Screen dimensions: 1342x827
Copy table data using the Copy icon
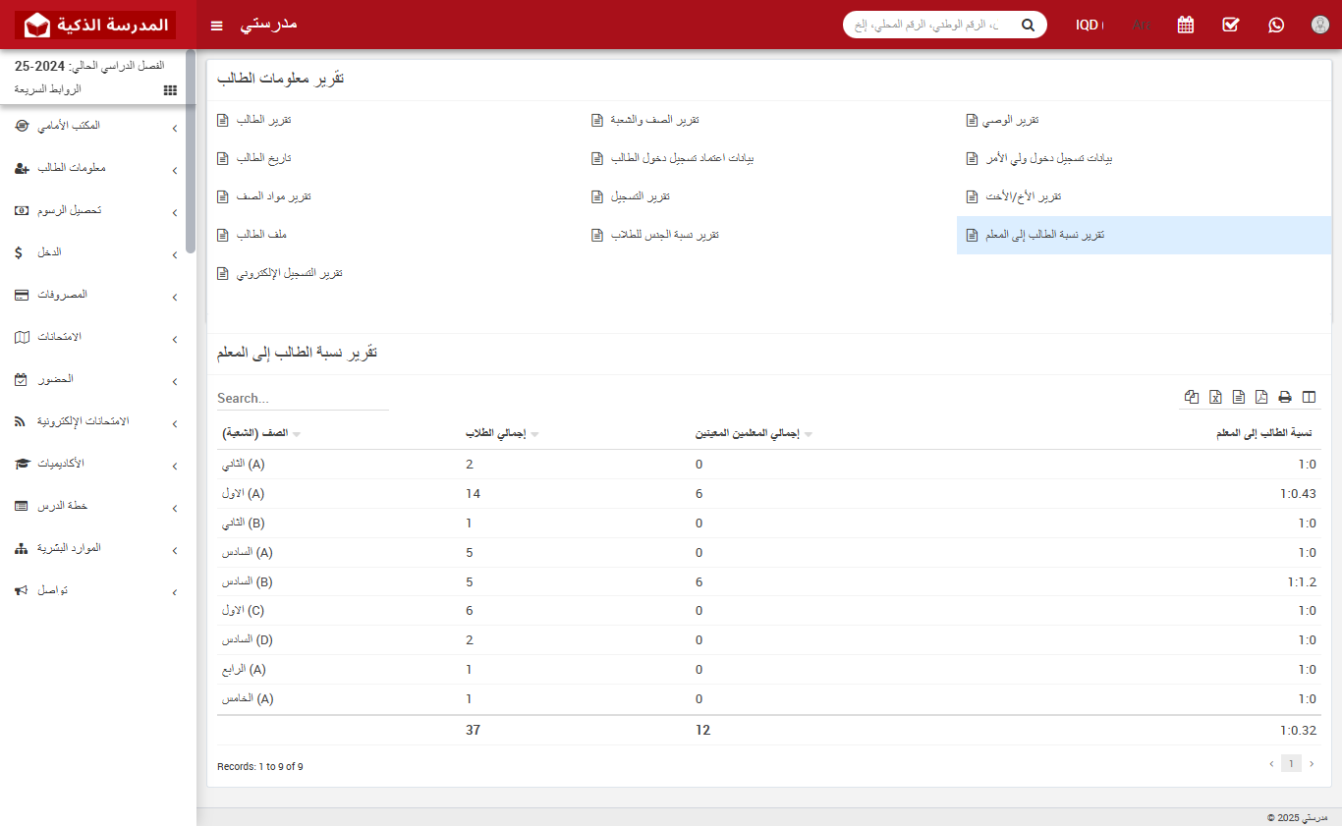[x=1192, y=397]
